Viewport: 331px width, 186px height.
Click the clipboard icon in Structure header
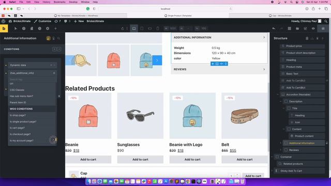(307, 38)
